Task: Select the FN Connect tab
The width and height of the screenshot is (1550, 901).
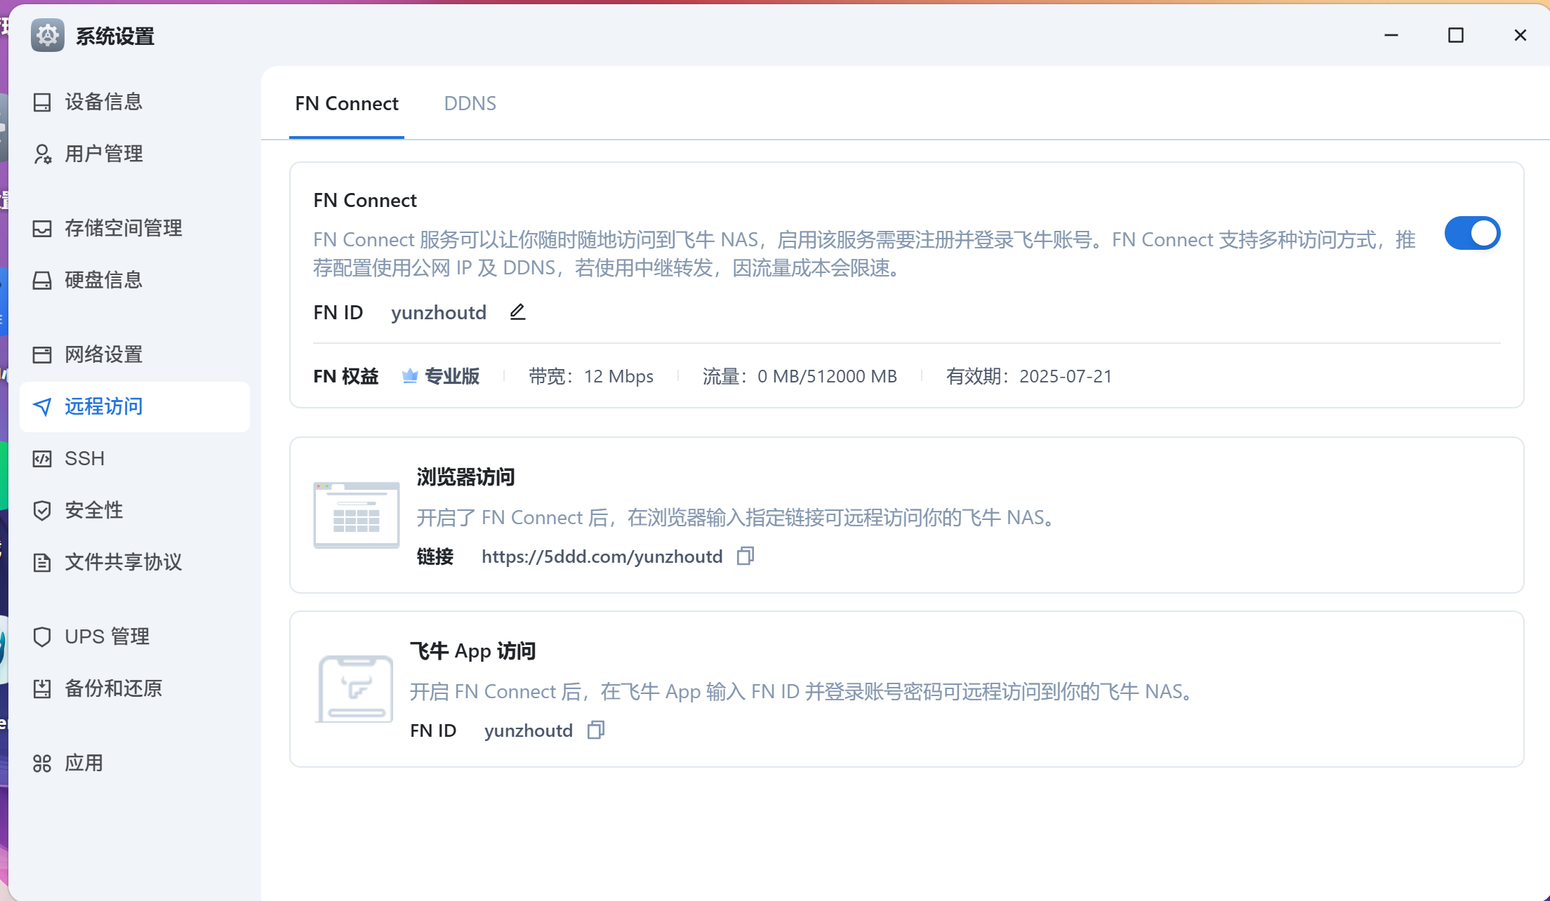Action: pos(346,104)
